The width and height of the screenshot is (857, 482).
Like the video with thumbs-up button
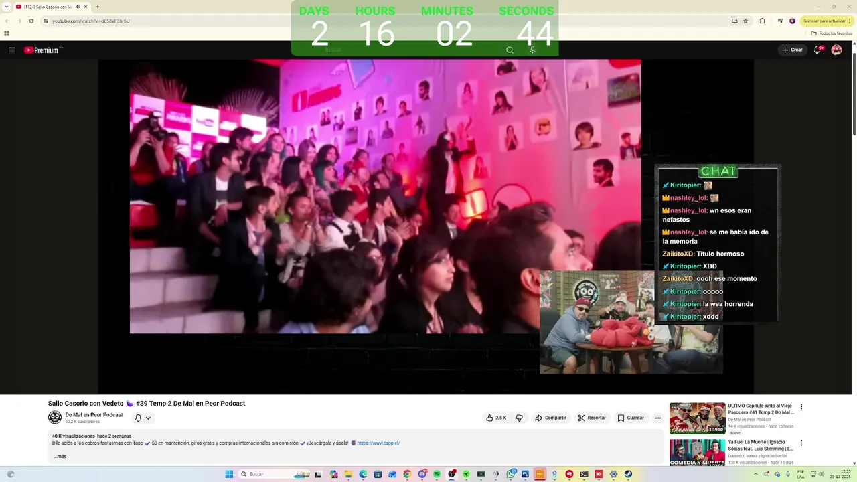[496, 418]
